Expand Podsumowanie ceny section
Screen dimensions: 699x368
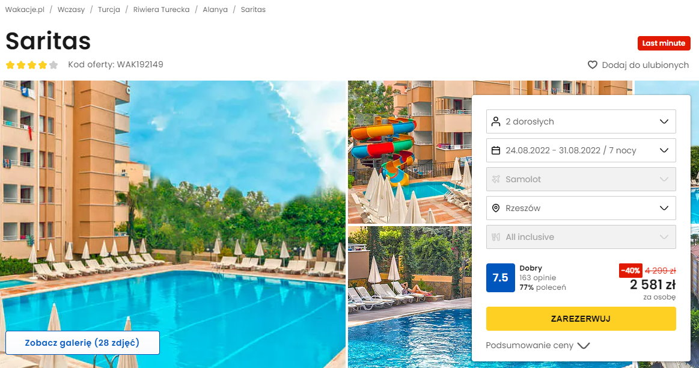click(x=538, y=345)
